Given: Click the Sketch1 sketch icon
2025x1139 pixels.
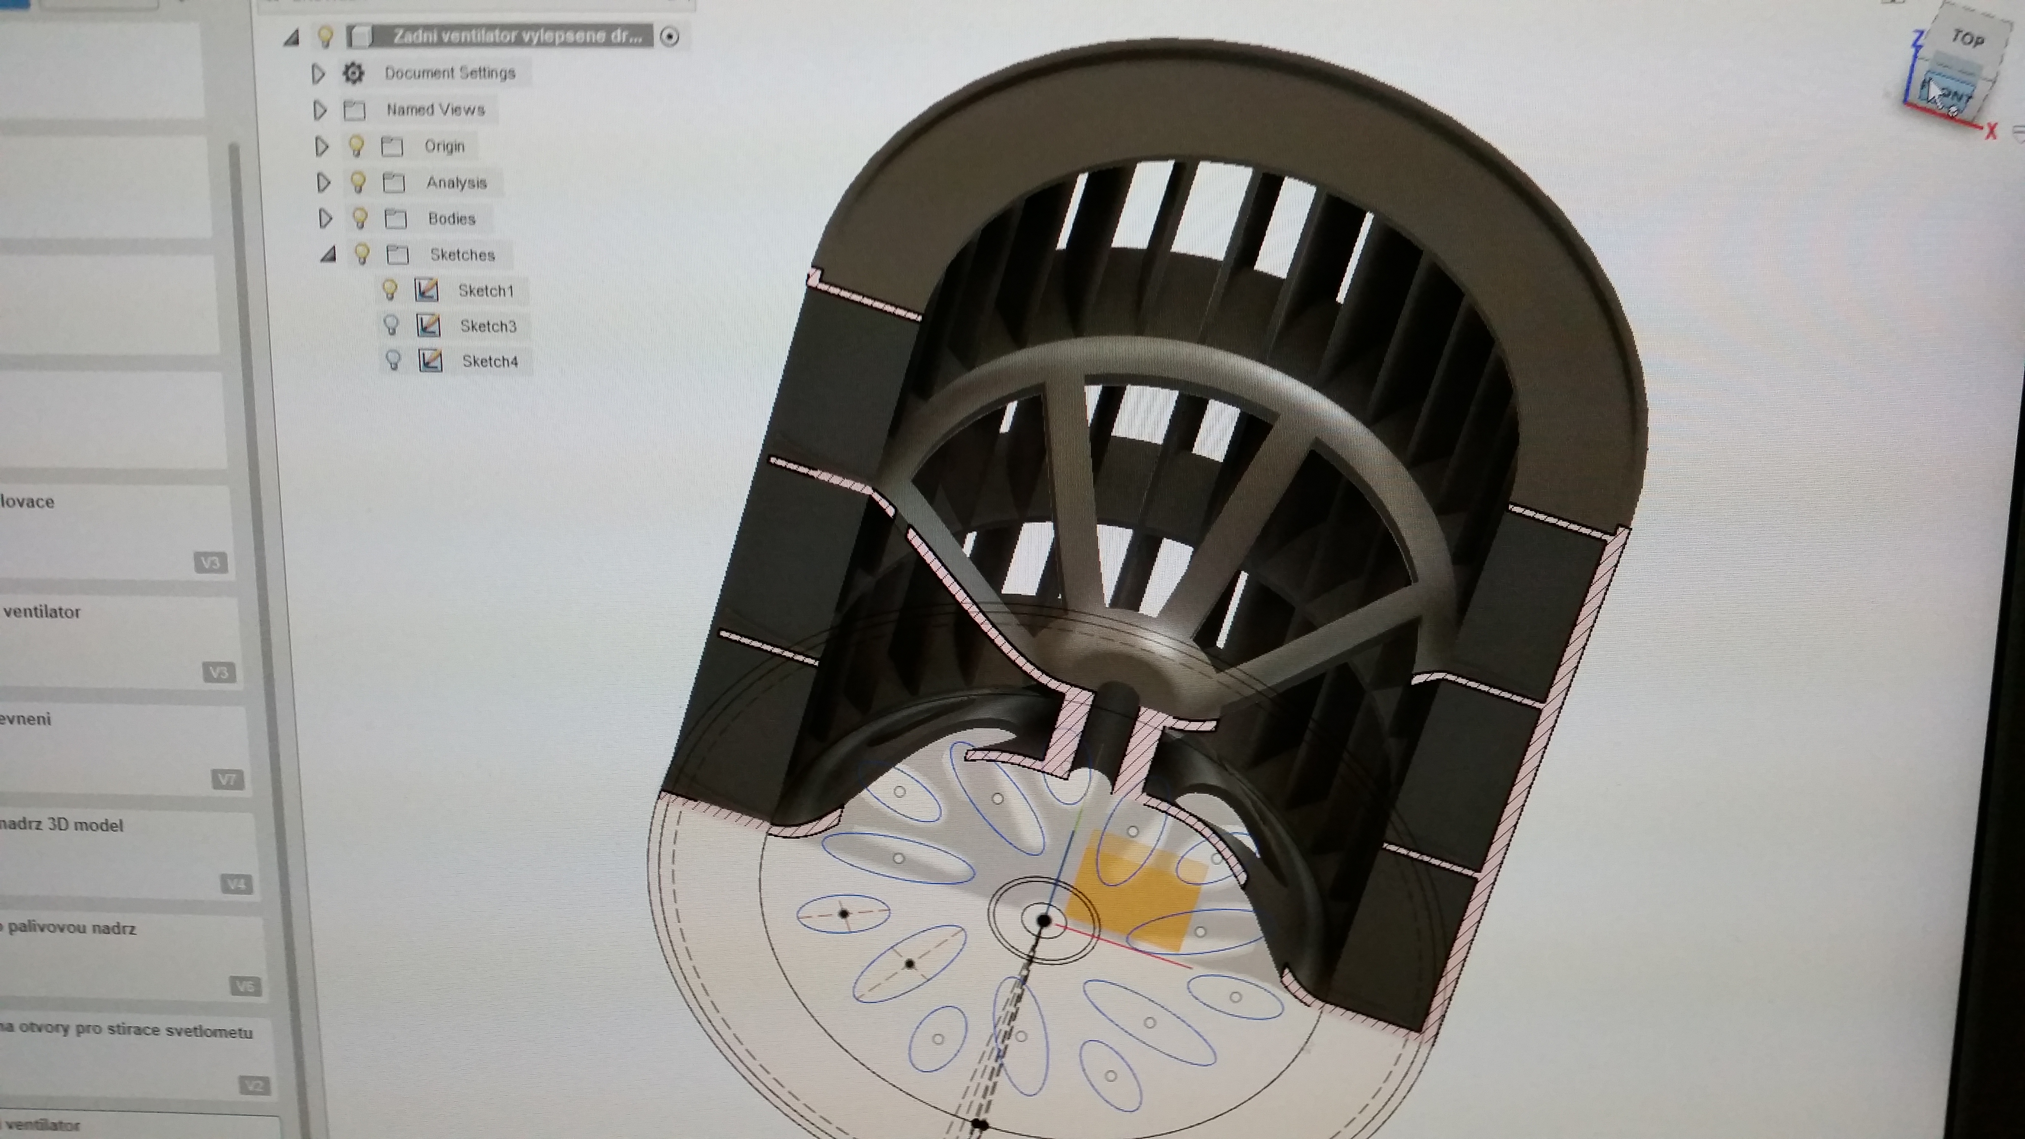Looking at the screenshot, I should (426, 290).
